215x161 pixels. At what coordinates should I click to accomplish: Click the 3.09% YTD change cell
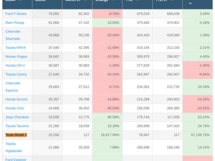(x=198, y=14)
